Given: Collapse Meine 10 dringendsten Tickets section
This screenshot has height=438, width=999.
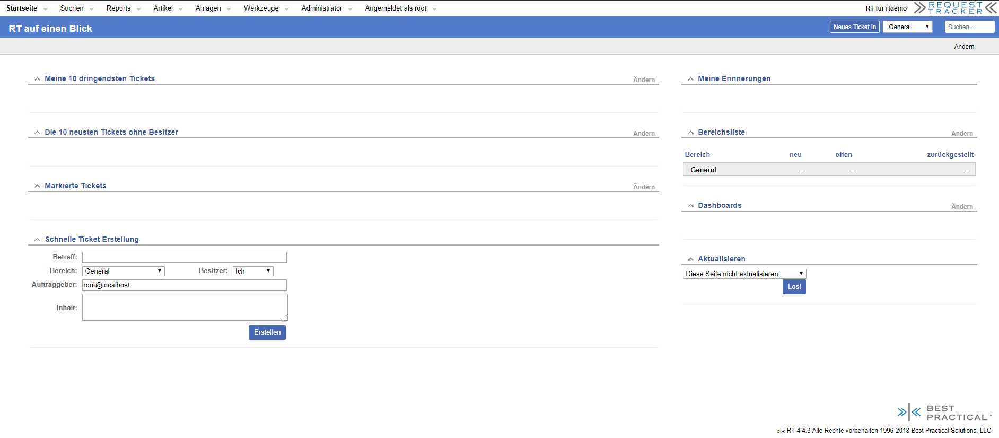Looking at the screenshot, I should (37, 79).
